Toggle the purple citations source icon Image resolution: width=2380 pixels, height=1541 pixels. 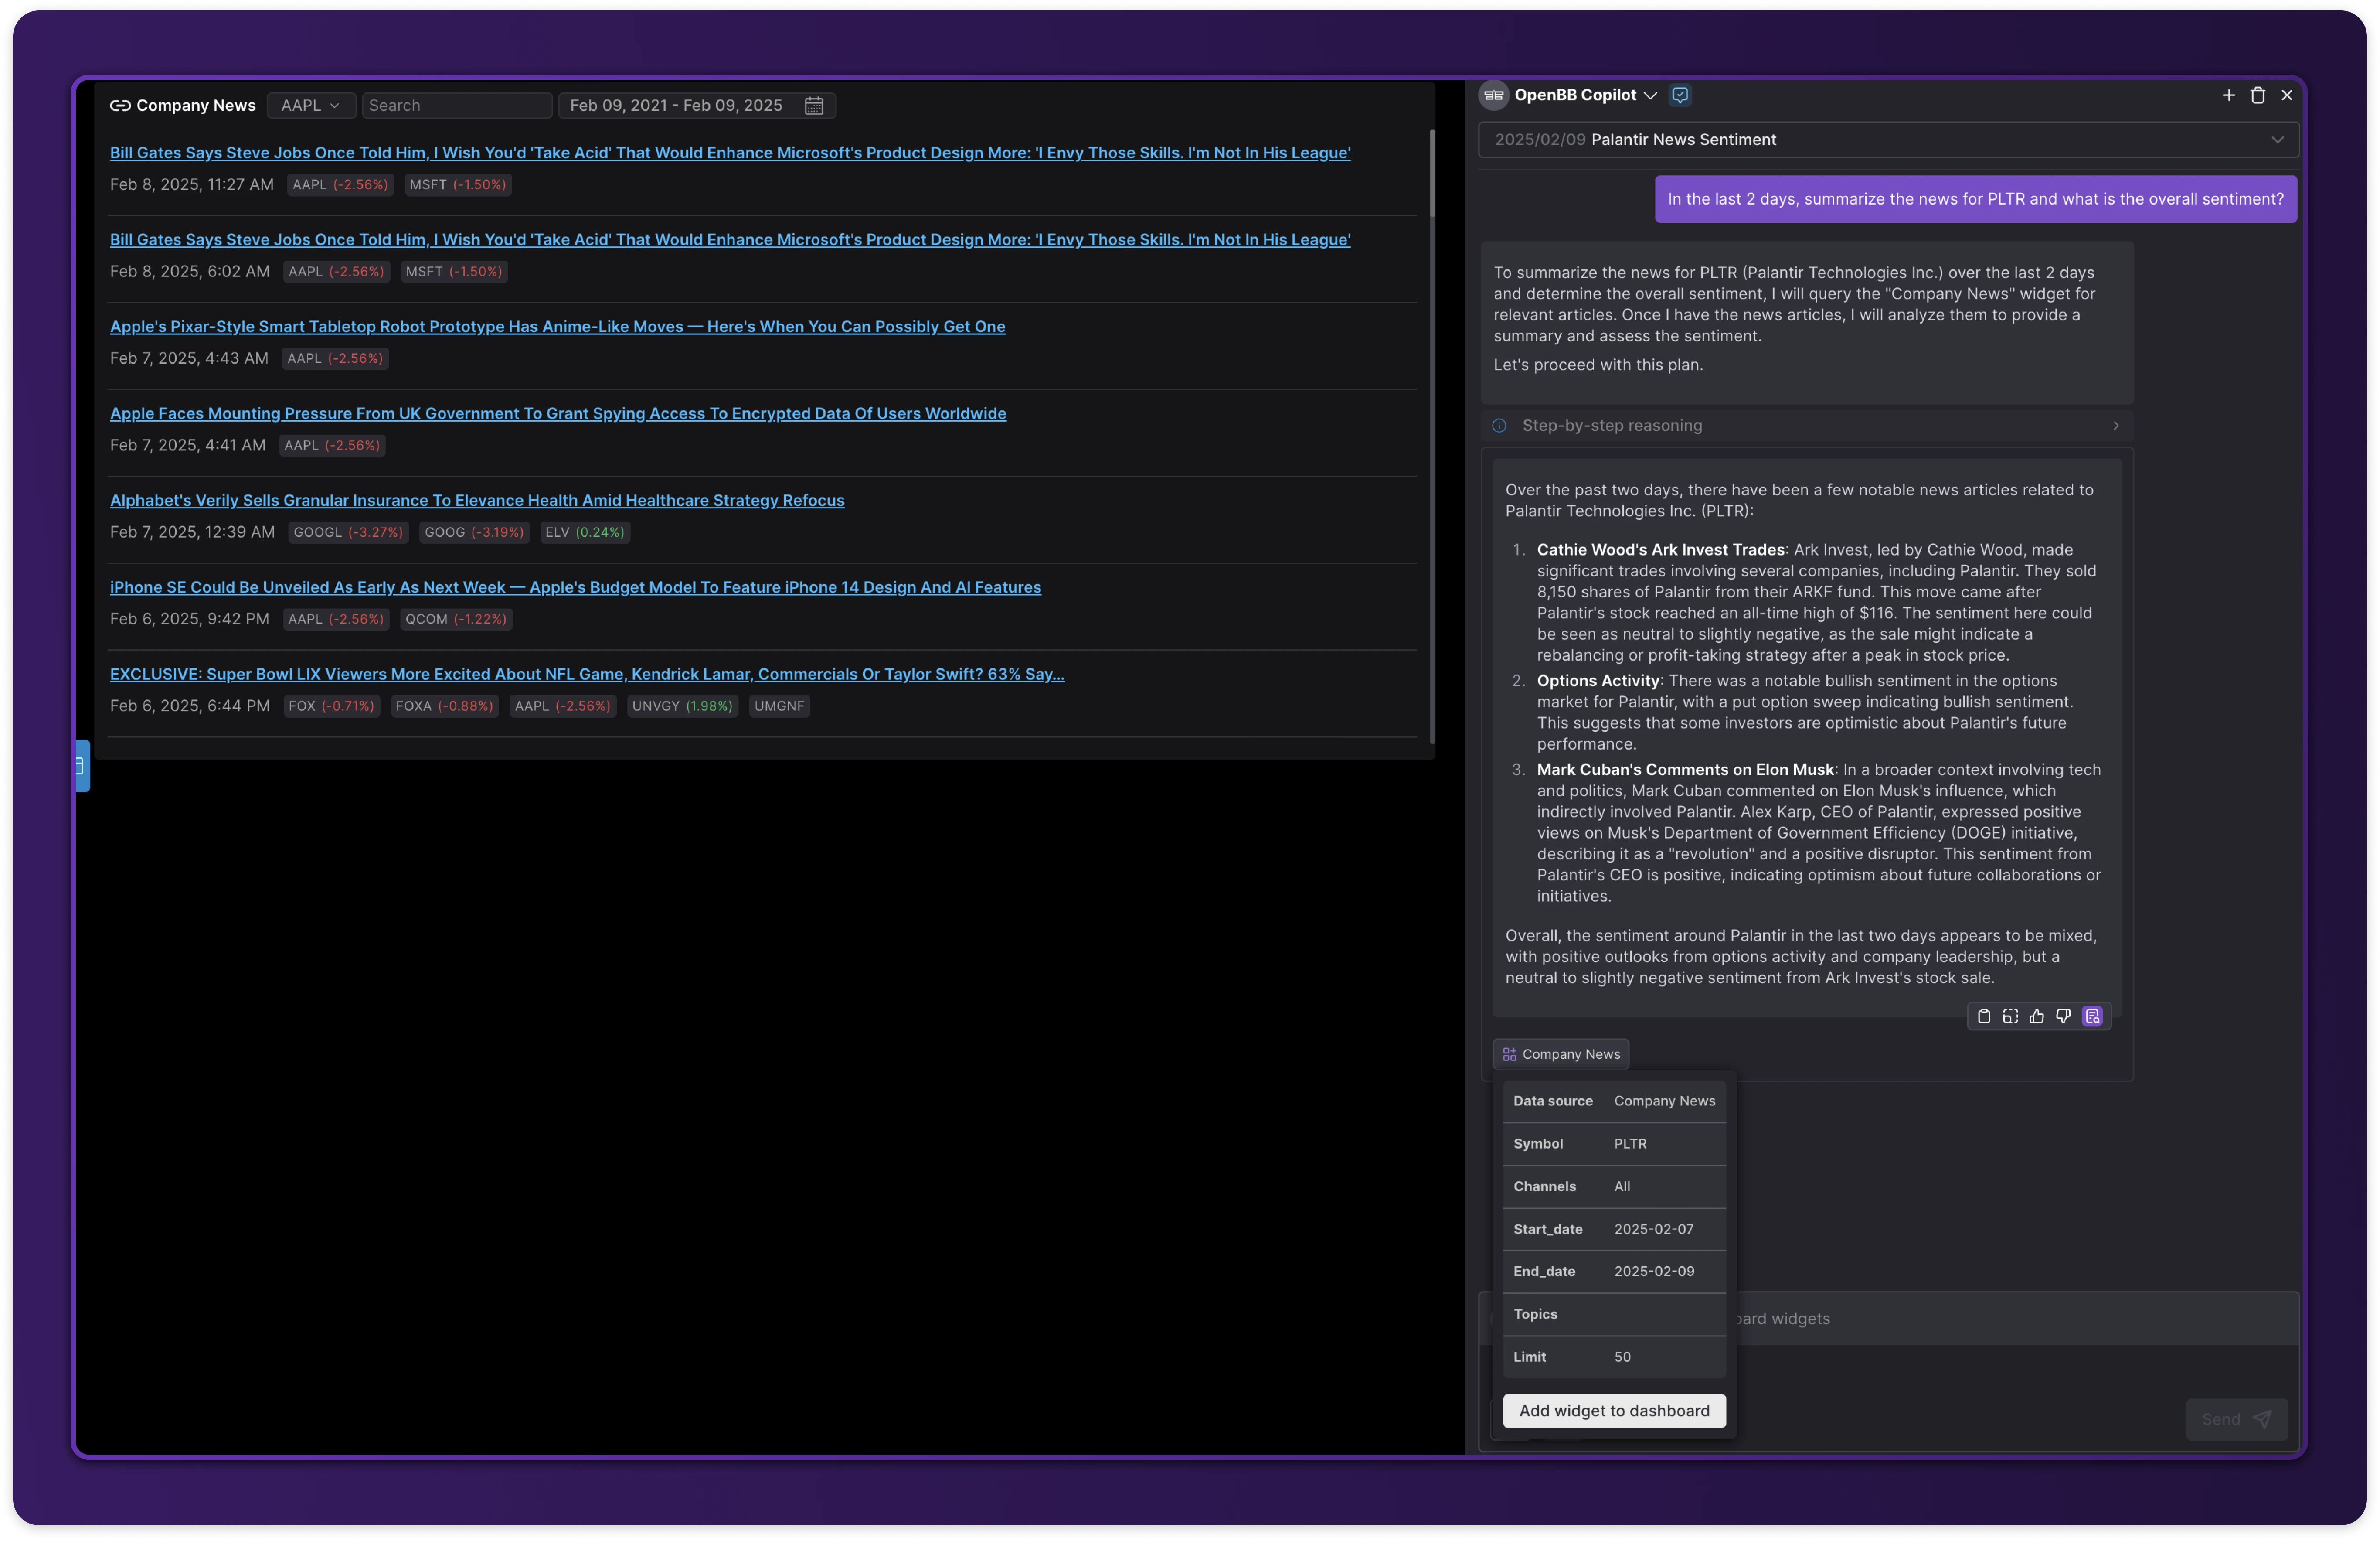pos(2092,1017)
